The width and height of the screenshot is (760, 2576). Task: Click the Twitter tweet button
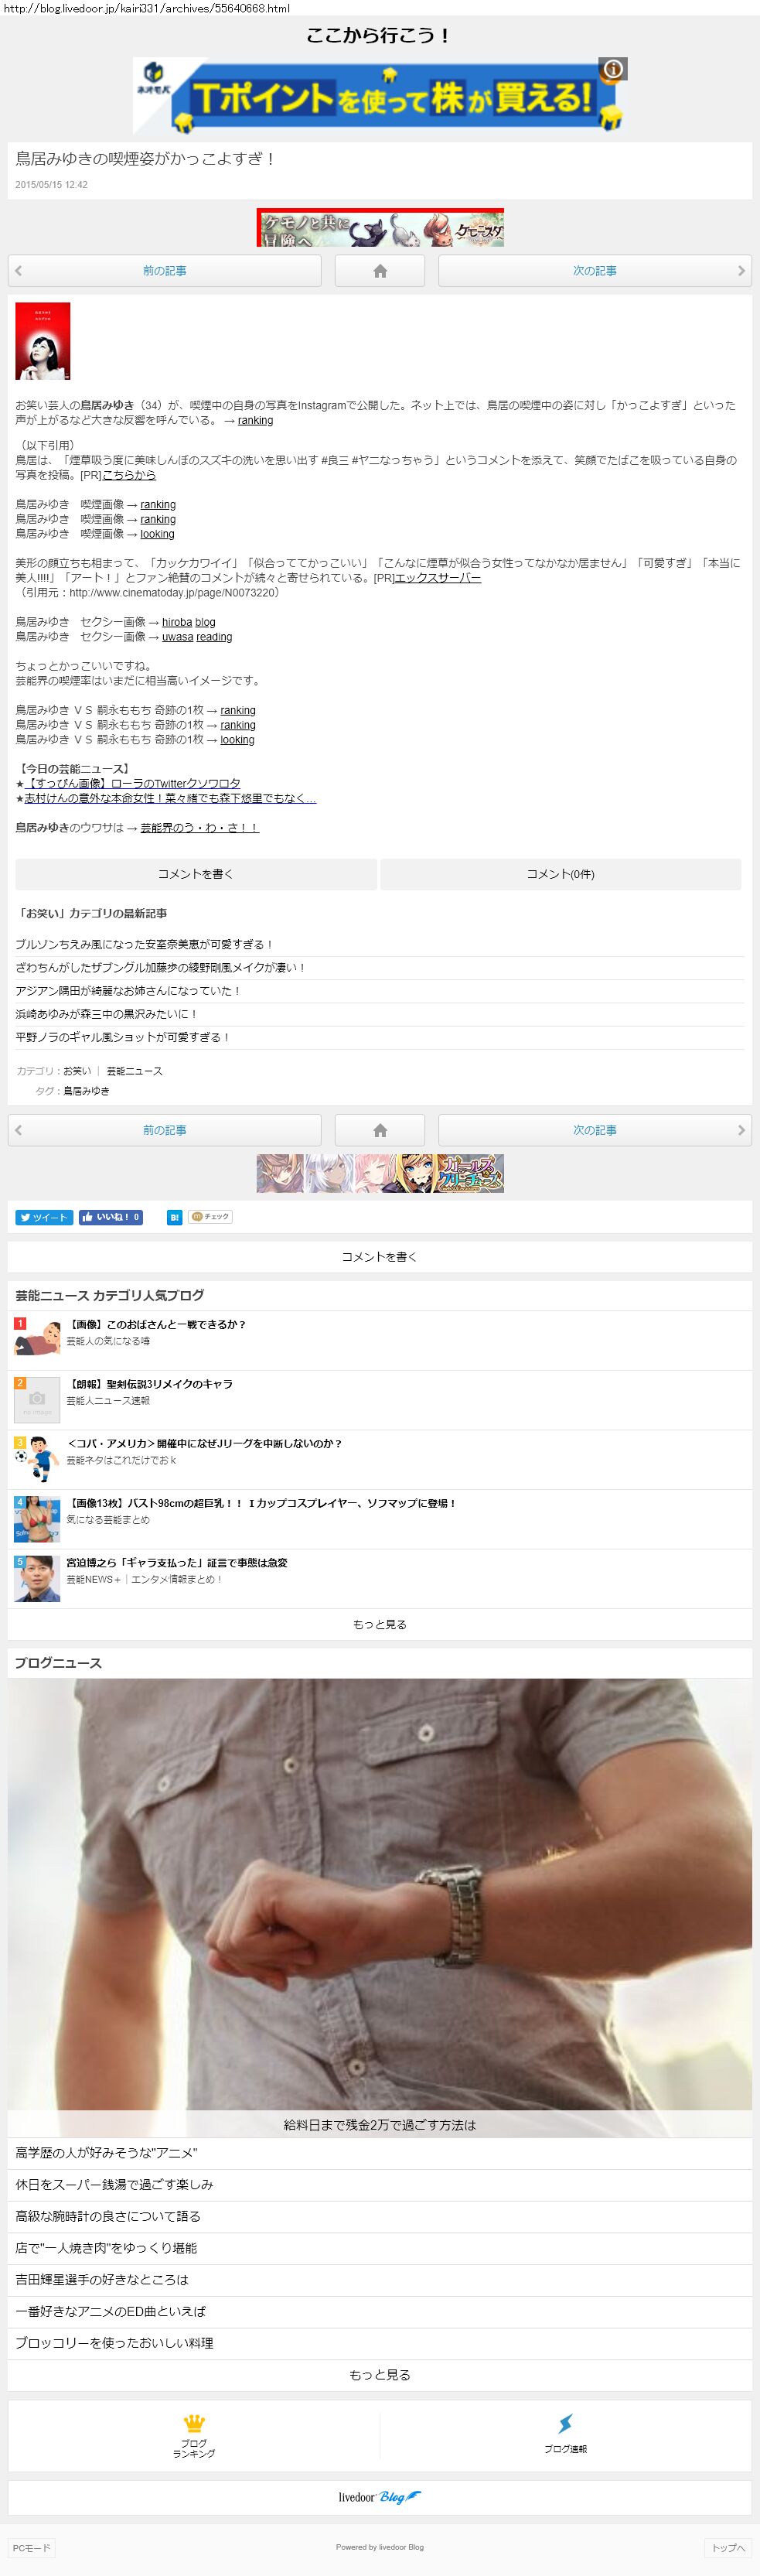coord(44,1217)
